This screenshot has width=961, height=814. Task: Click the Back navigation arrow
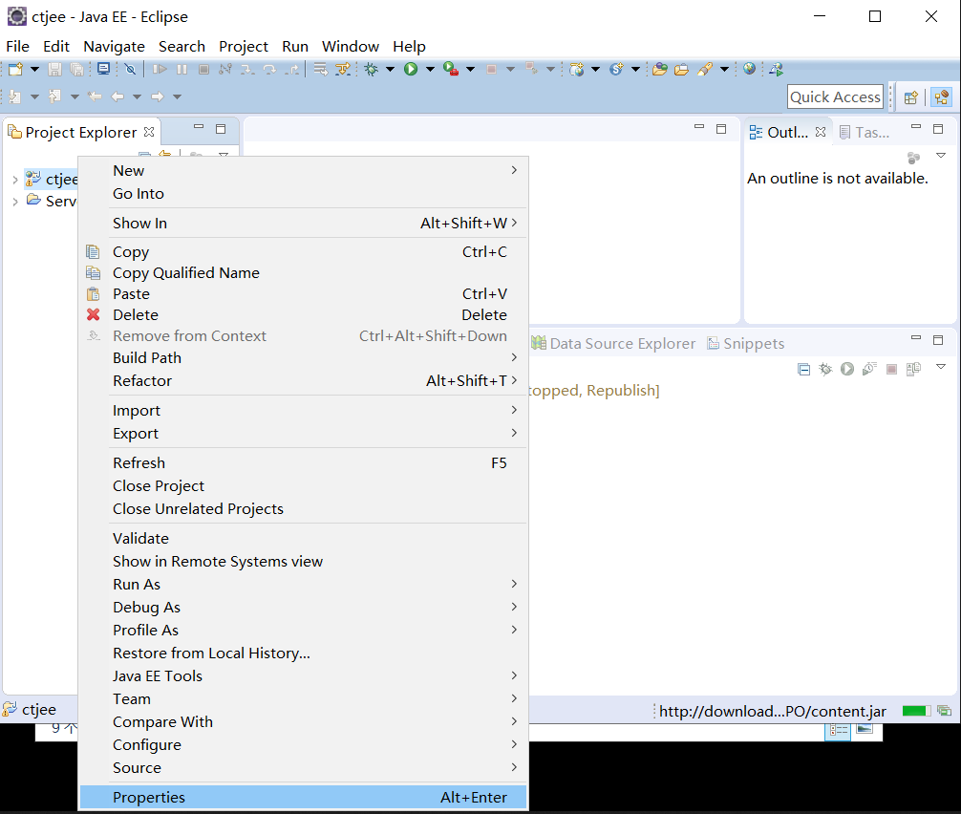pos(117,96)
